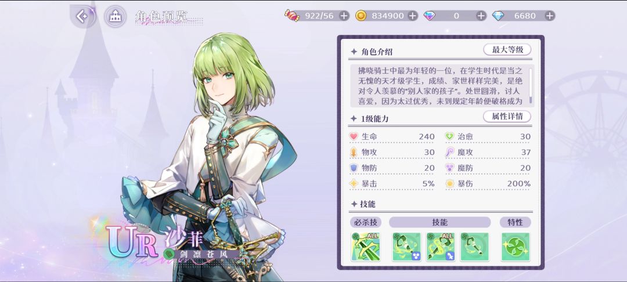Open the 特性 trait clover icon
This screenshot has width=627, height=282.
pos(516,247)
